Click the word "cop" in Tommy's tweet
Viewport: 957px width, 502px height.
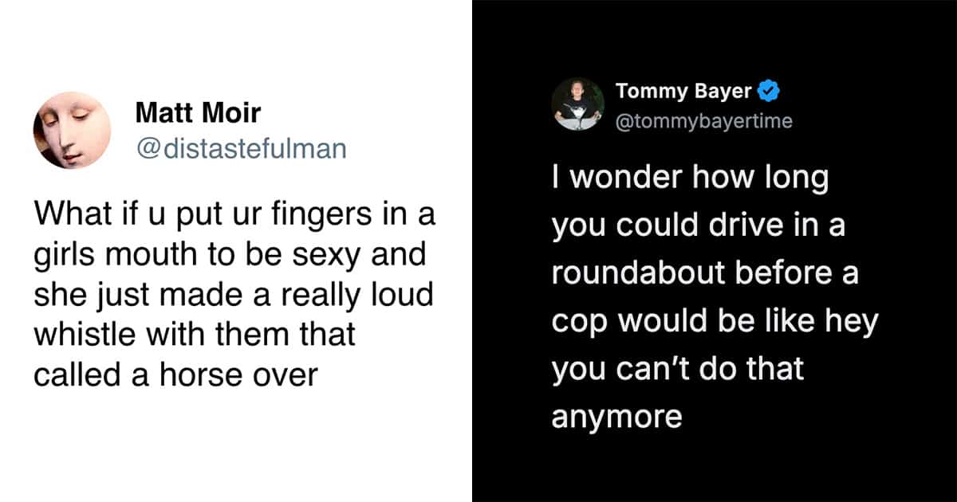(x=578, y=322)
